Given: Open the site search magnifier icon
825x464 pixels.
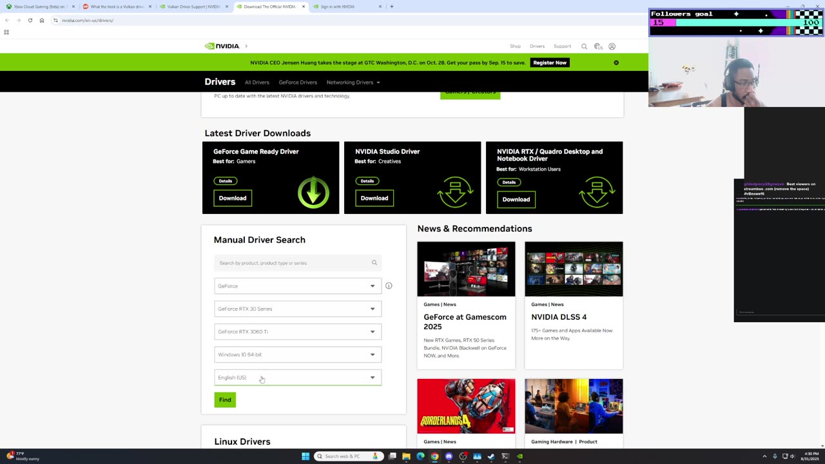Looking at the screenshot, I should (x=584, y=46).
